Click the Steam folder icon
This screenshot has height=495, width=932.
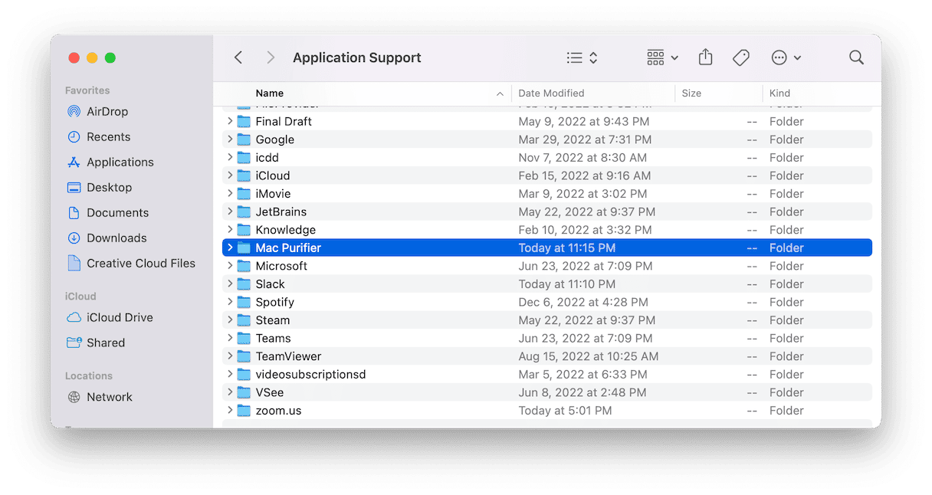[244, 320]
